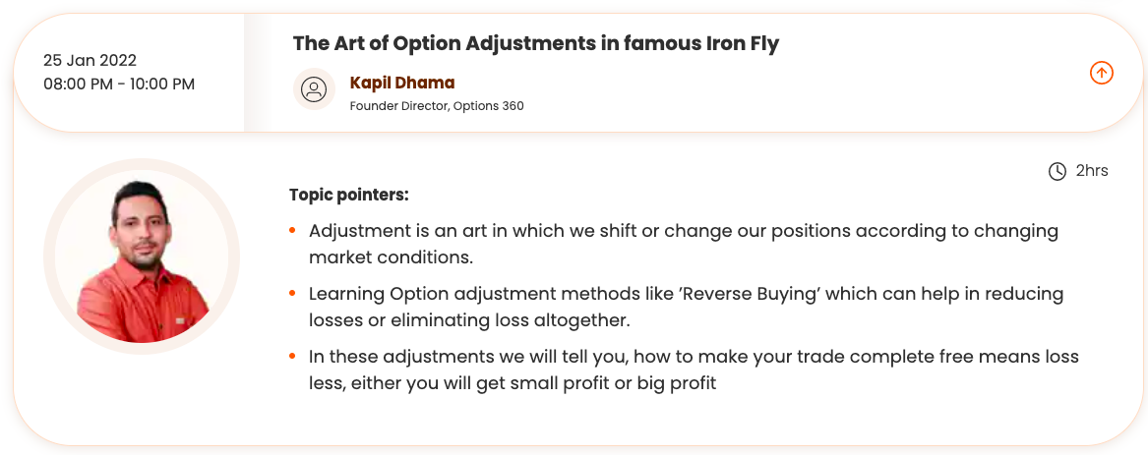Click the Art of Option Adjustments session title
The image size is (1148, 455).
point(535,44)
